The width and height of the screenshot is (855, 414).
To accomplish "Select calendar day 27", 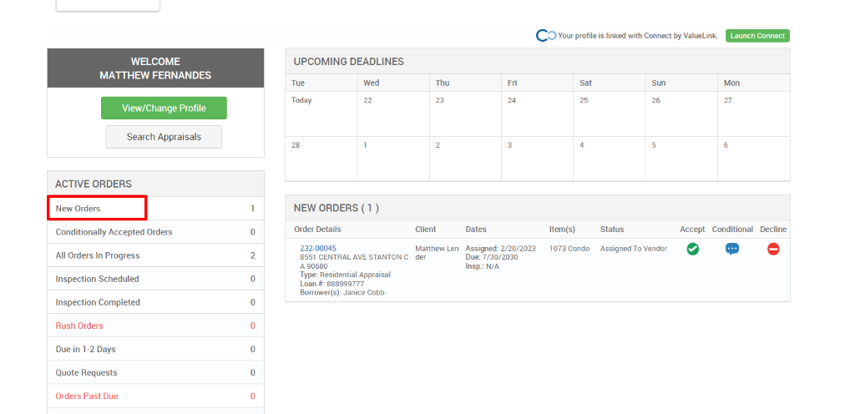I will pos(754,114).
